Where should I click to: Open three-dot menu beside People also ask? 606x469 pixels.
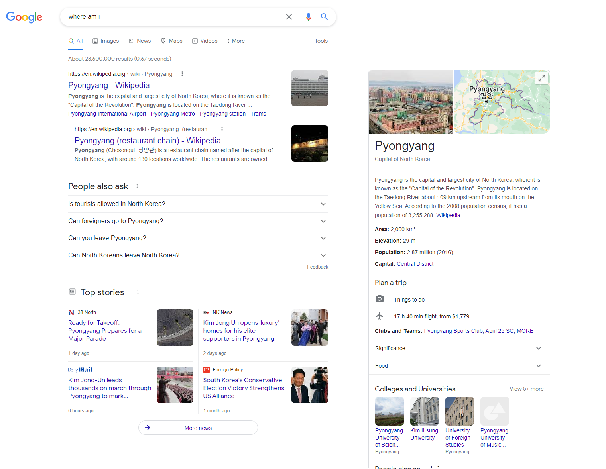(x=137, y=186)
